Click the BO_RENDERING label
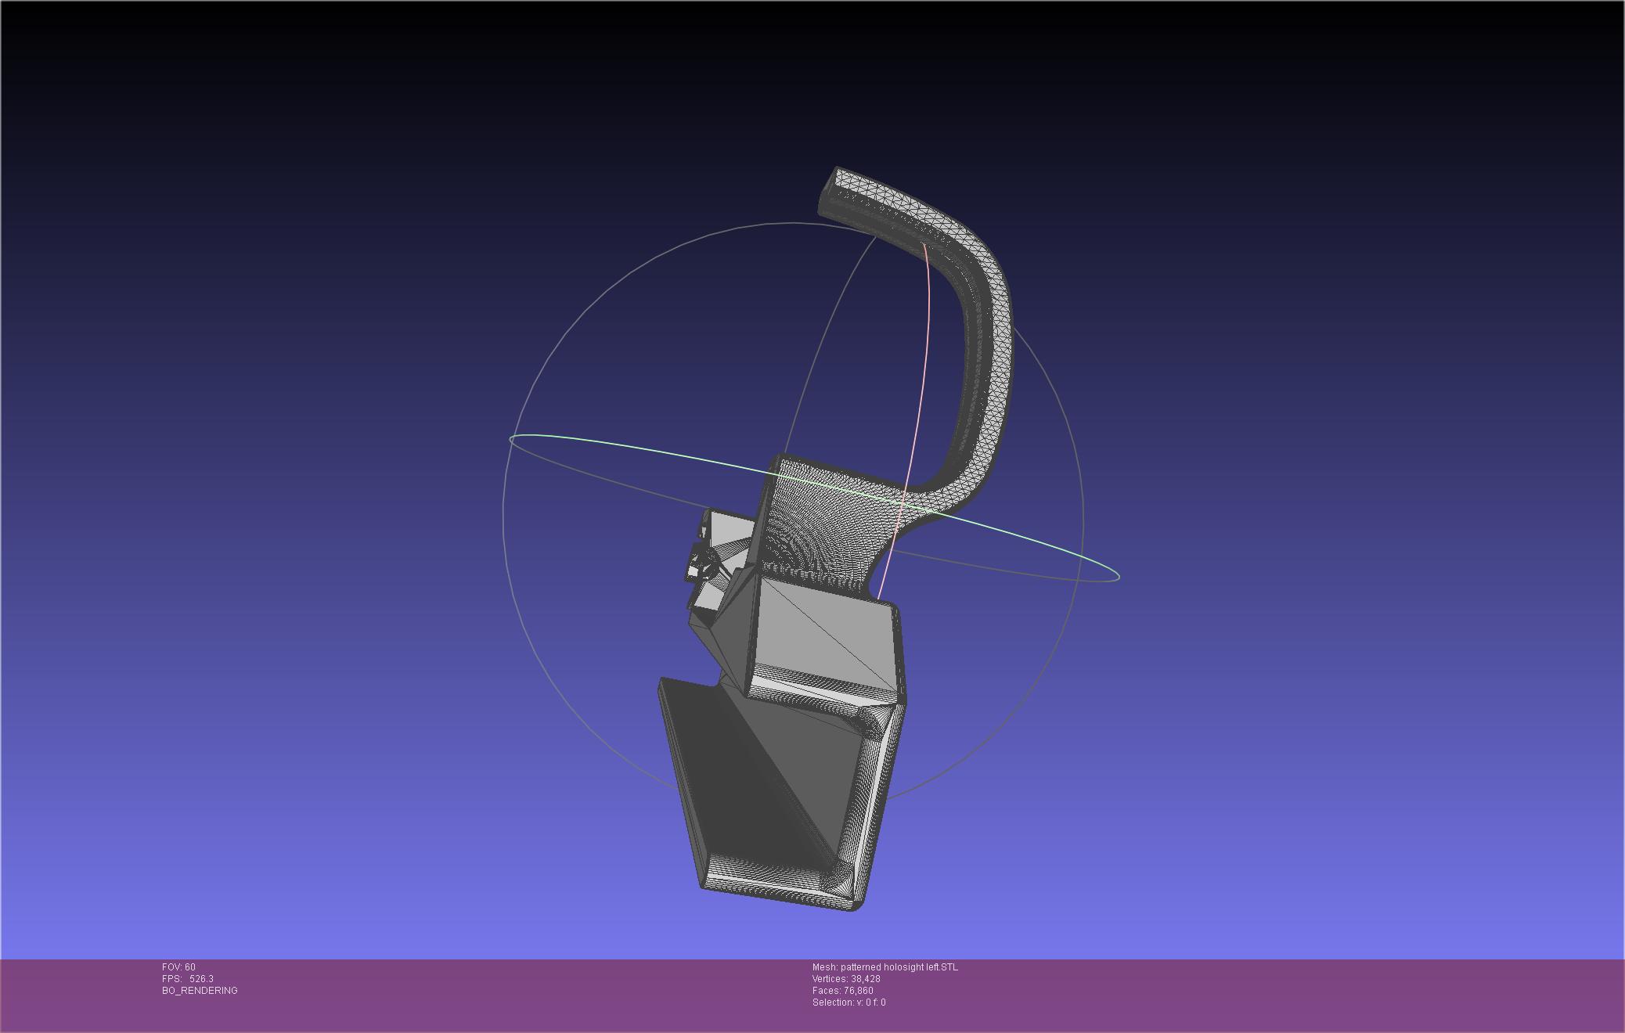 tap(200, 991)
